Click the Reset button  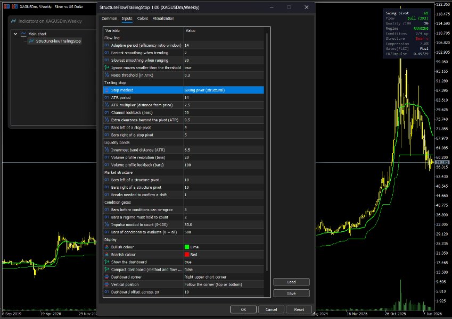tap(299, 309)
